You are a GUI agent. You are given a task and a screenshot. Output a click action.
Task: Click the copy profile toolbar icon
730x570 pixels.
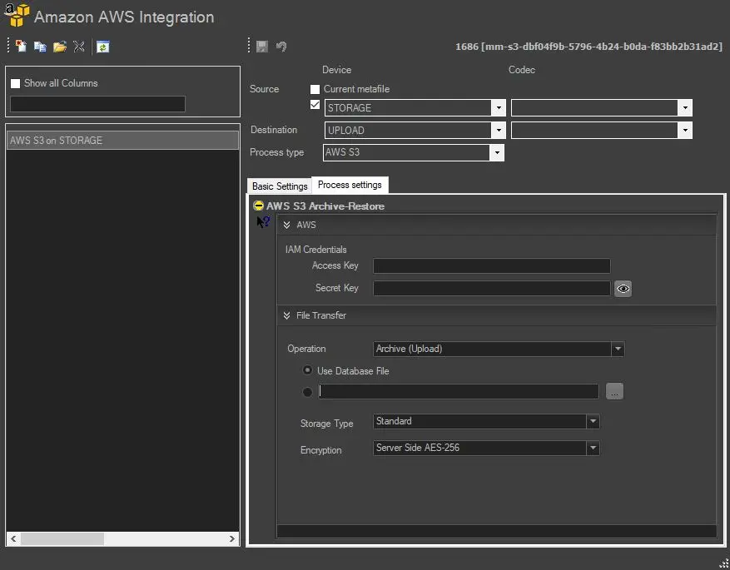40,47
